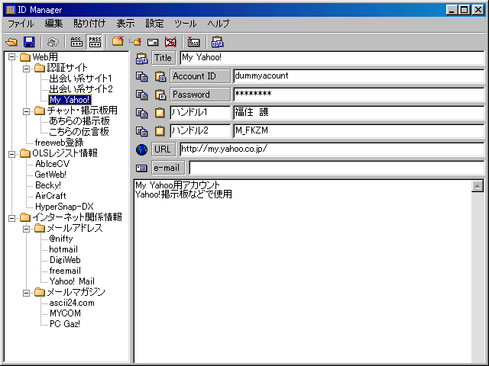Viewport: 489px width, 366px height.
Task: Click the memo text area for My Yahoo
Action: coord(303,271)
